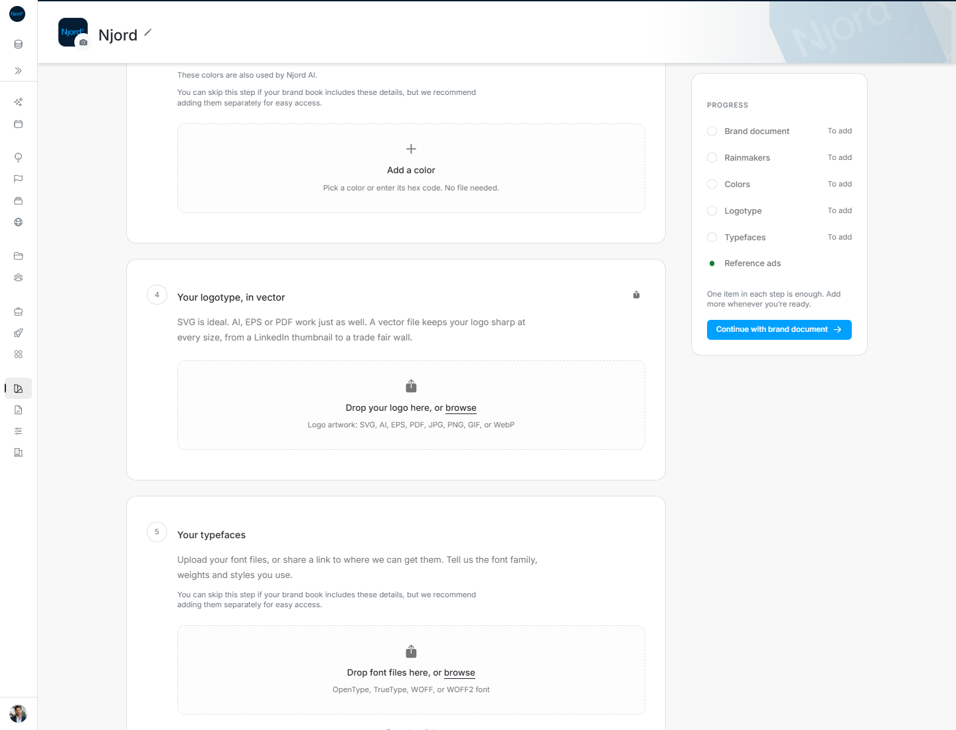Open the calendar icon in the sidebar
This screenshot has height=730, width=956.
coord(19,124)
